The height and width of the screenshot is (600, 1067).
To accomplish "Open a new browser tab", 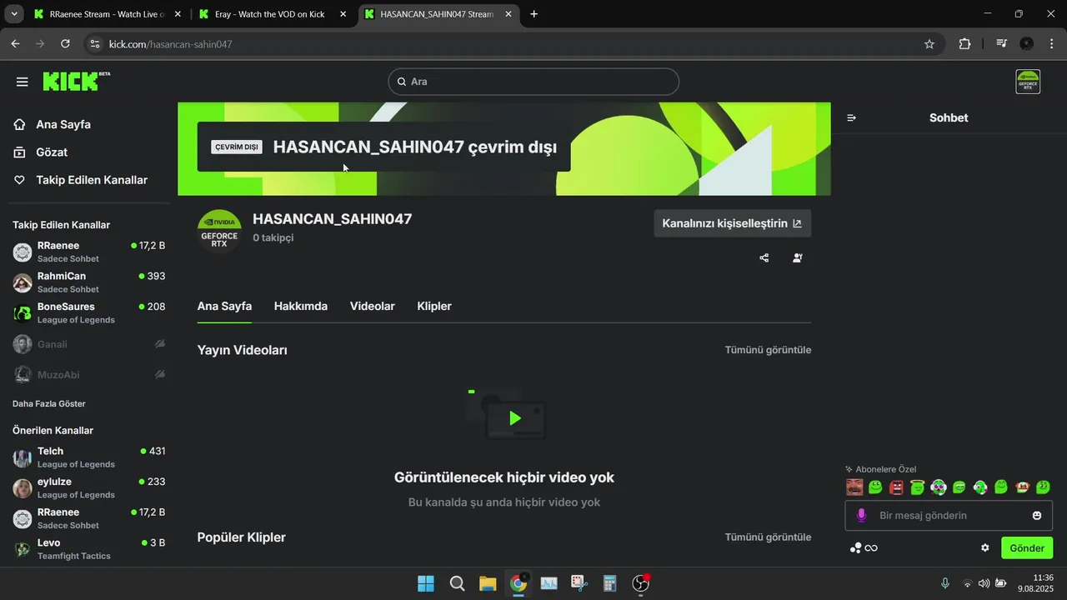I will [x=534, y=14].
